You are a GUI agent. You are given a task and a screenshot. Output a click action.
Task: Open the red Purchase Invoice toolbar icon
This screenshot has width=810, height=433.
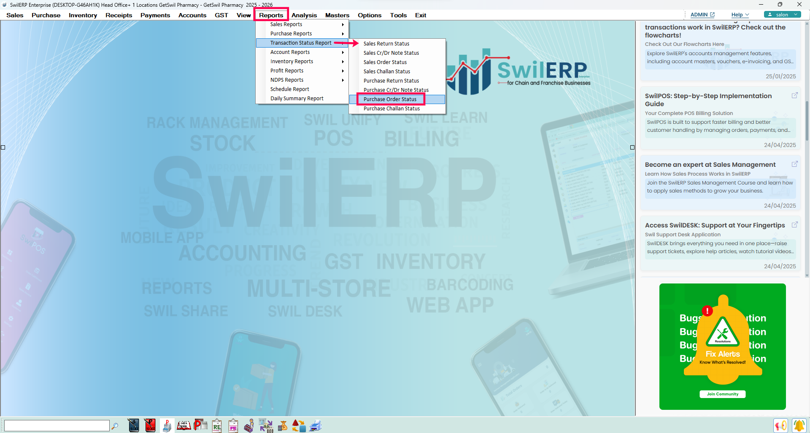tap(150, 425)
